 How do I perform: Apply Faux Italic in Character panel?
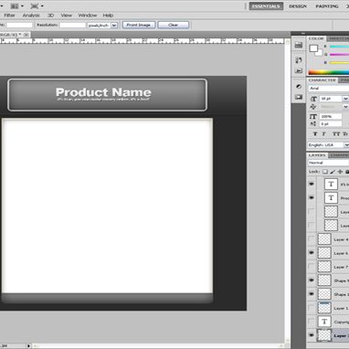pos(324,134)
